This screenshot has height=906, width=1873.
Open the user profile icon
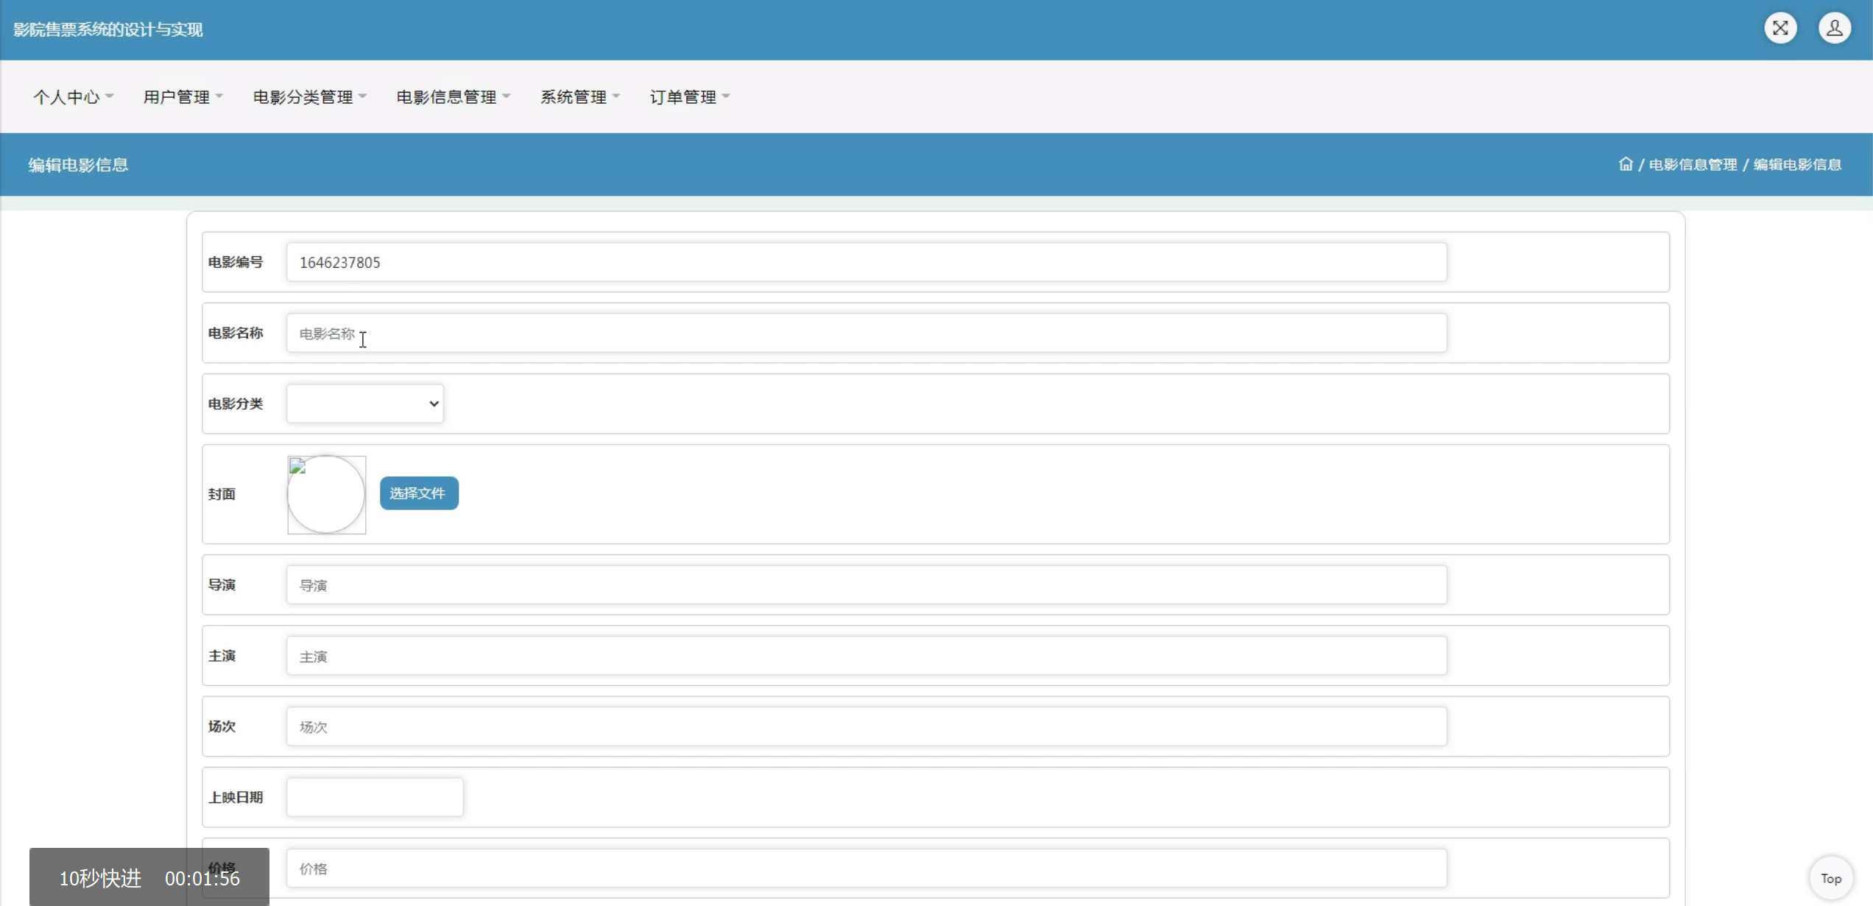pos(1834,29)
